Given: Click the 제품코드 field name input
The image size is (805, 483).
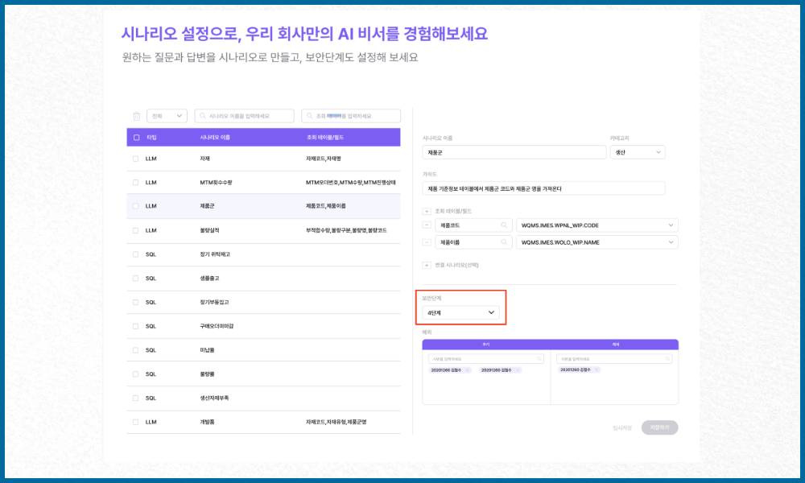Looking at the screenshot, I should tap(473, 225).
